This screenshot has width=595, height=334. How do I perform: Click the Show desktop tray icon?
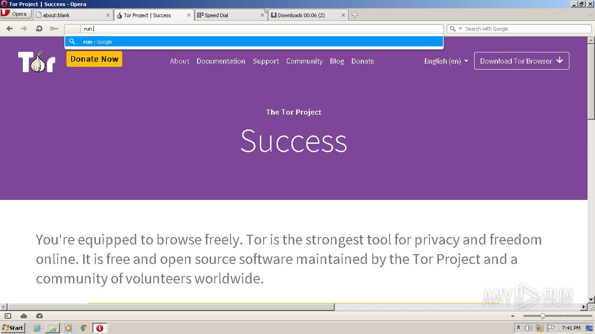click(x=589, y=328)
